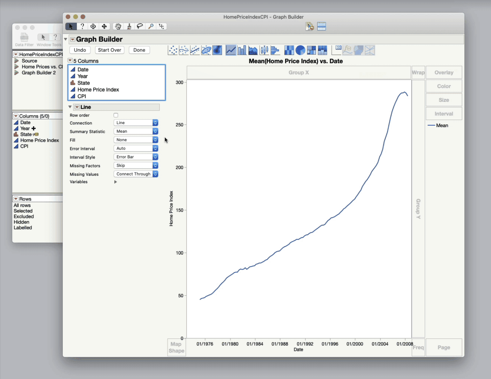The width and height of the screenshot is (491, 379).
Task: Choose the Smoother graph element
Action: point(184,50)
